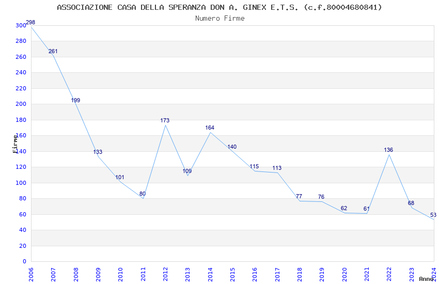Image resolution: width=439 pixels, height=284 pixels.
Task: Select the data label 76 for 2019
Action: (321, 197)
